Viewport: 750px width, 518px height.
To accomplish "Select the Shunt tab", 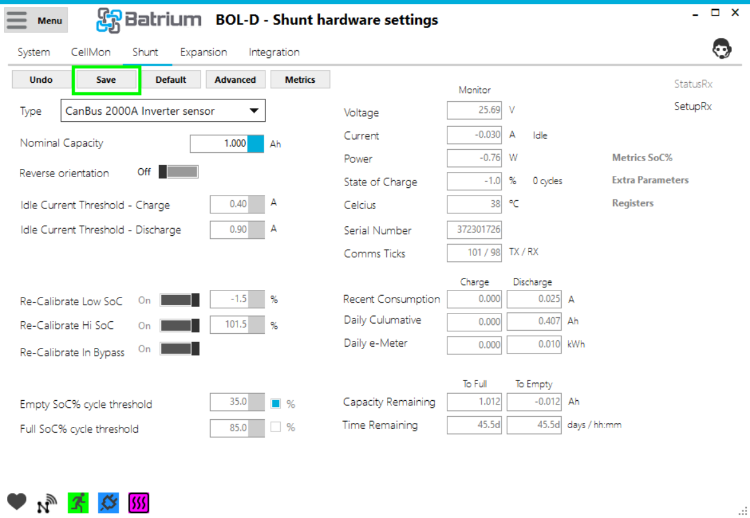I will tap(146, 52).
